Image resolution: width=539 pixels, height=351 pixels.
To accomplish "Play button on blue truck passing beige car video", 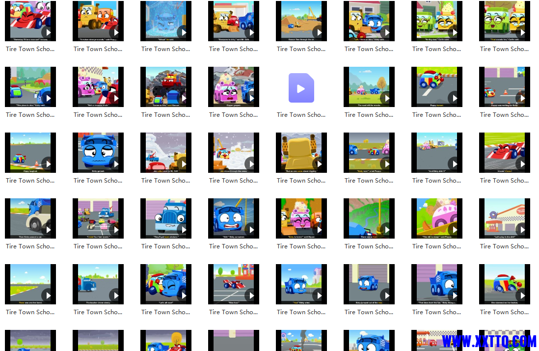I will (47, 230).
